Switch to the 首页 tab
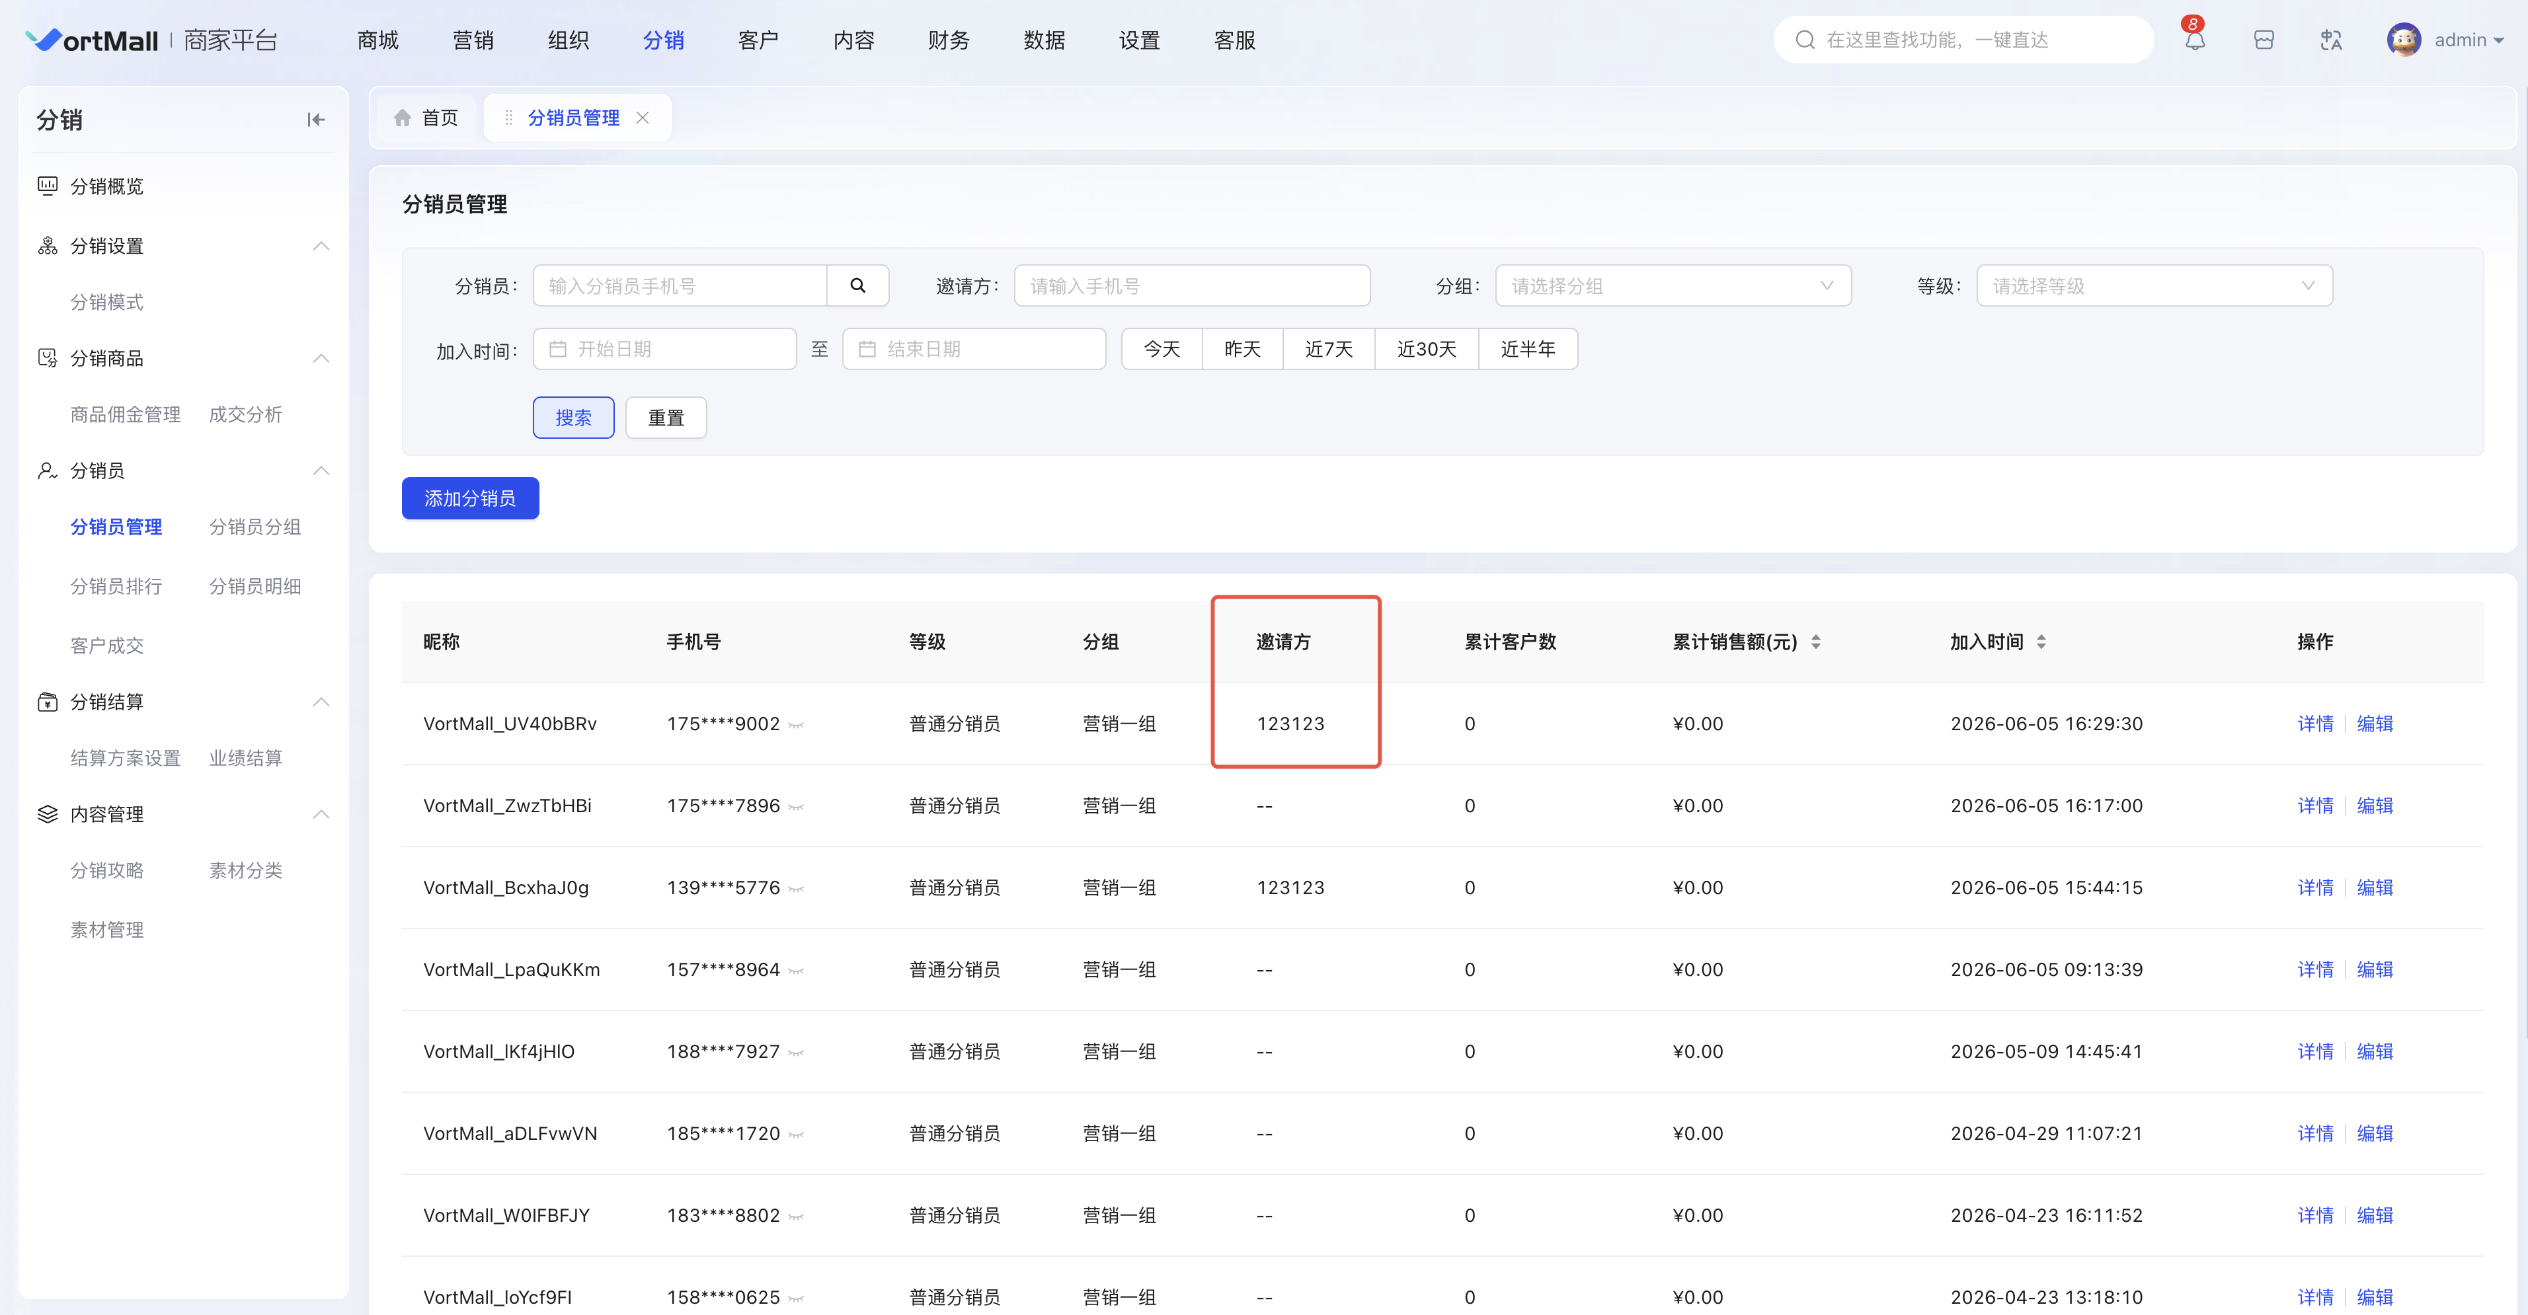 (427, 118)
